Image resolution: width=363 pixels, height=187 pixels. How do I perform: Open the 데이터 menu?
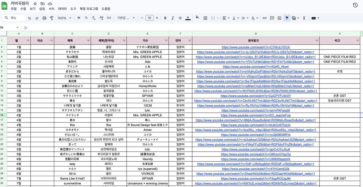62,9
